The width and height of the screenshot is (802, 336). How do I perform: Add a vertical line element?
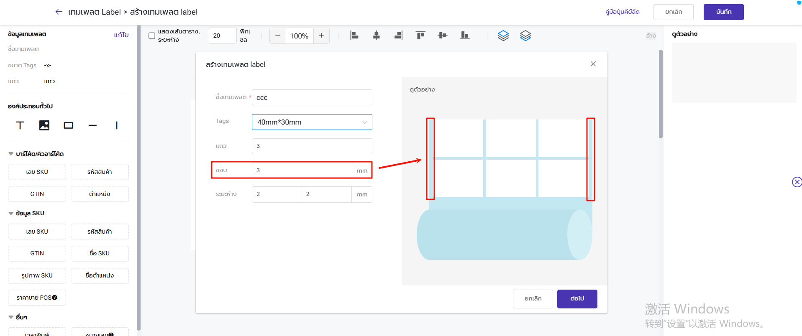coord(117,125)
